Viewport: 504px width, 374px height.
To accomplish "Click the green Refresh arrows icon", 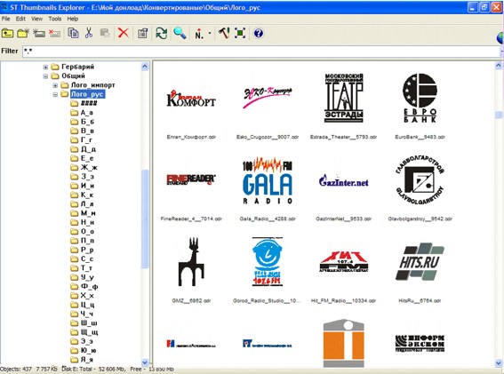I will (162, 33).
